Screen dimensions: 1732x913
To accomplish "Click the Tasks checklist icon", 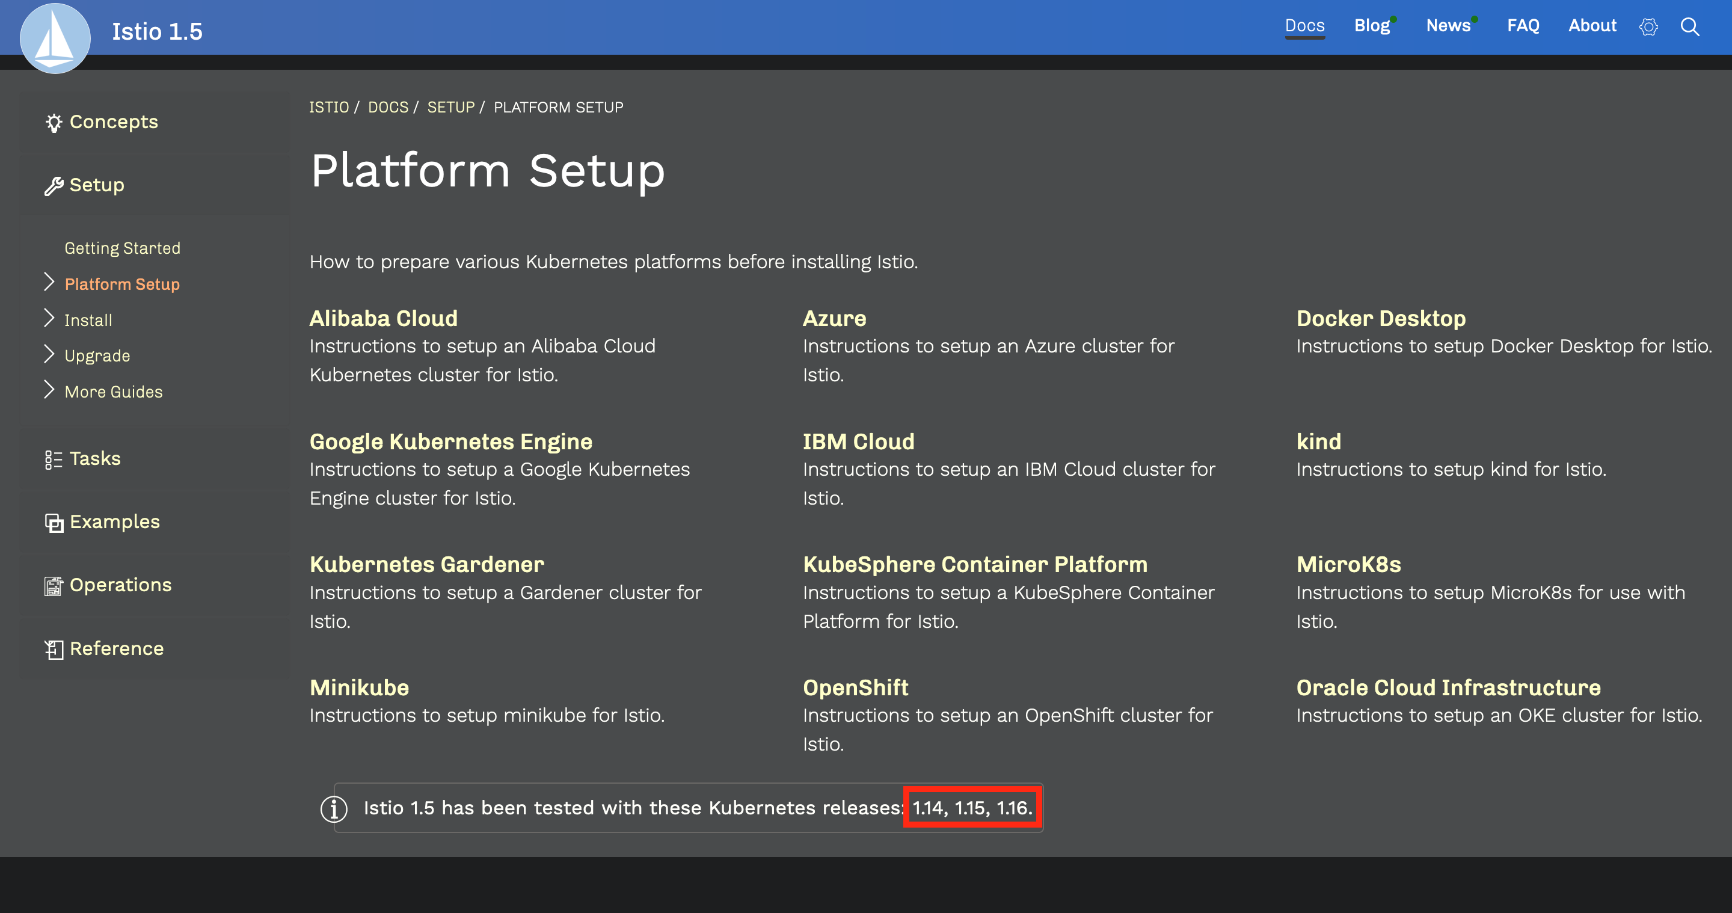I will coord(54,460).
